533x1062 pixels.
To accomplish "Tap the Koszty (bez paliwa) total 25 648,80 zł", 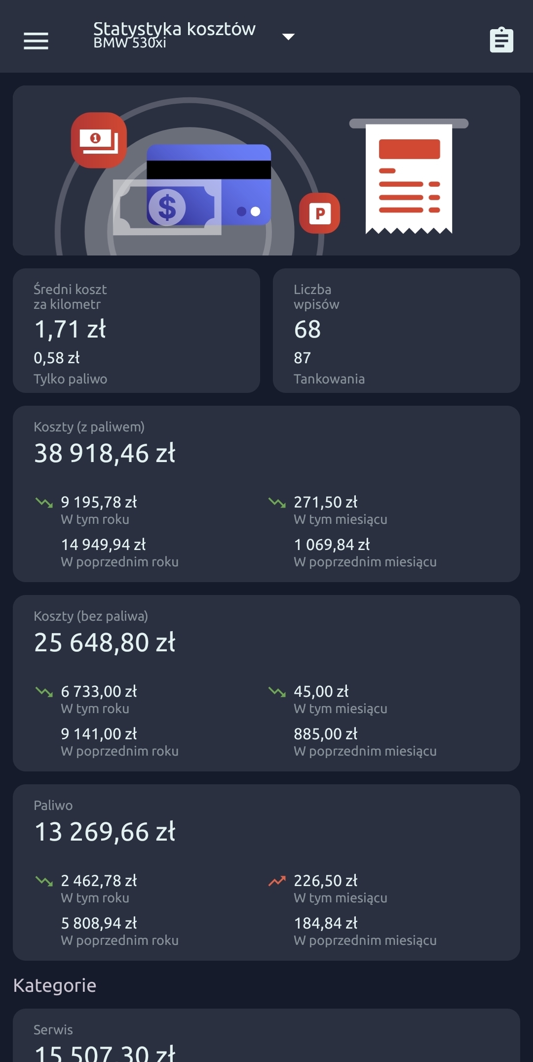I will 105,642.
